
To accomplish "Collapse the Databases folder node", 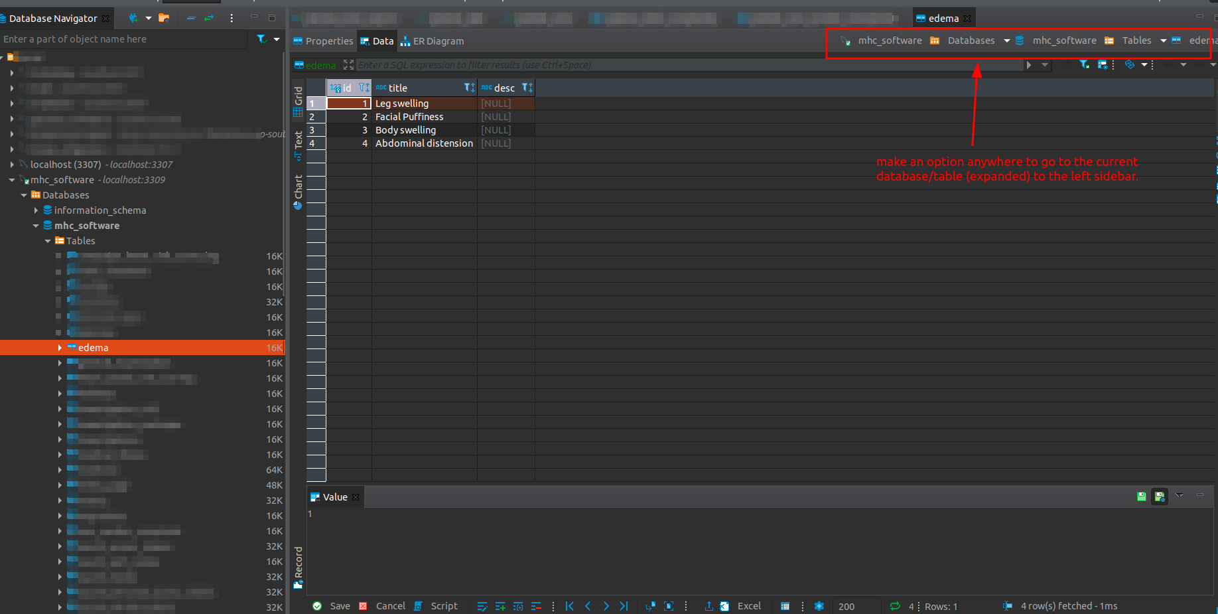I will 24,195.
